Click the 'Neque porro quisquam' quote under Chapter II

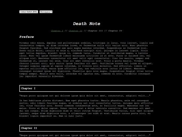pyautogui.click(x=85, y=135)
